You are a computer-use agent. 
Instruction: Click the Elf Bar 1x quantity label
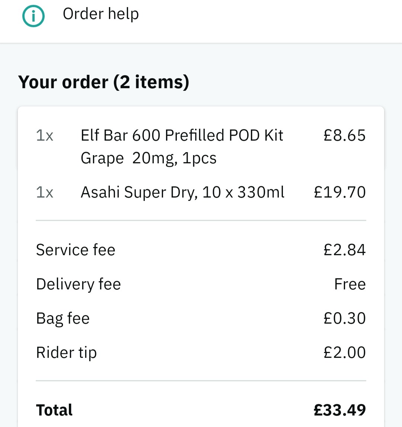pos(44,136)
